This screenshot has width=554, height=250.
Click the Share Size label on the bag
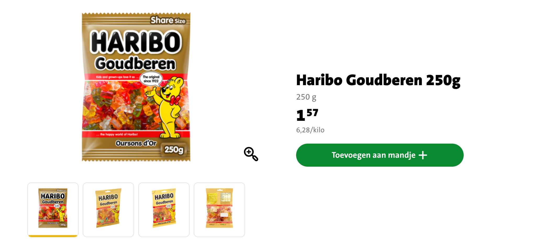coord(168,20)
